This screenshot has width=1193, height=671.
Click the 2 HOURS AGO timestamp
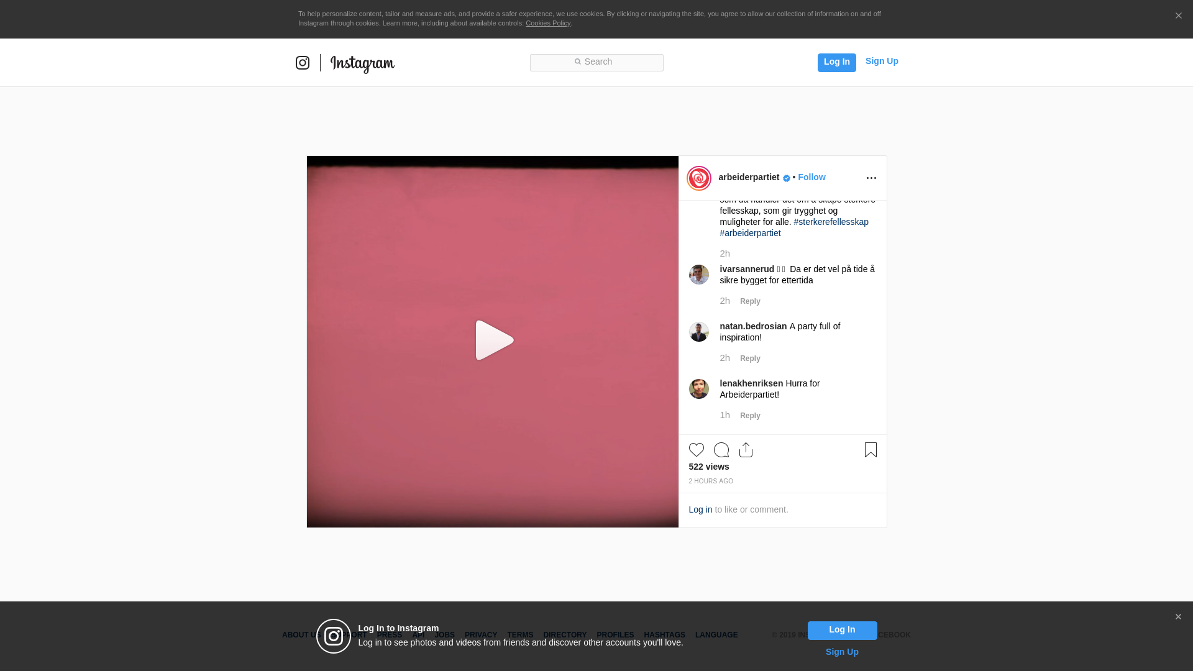(711, 482)
